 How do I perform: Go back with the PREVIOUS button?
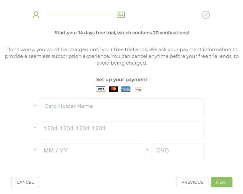tap(192, 182)
